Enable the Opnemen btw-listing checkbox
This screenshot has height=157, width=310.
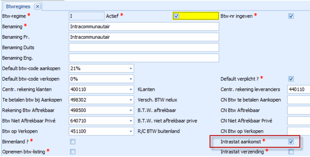(x=73, y=152)
